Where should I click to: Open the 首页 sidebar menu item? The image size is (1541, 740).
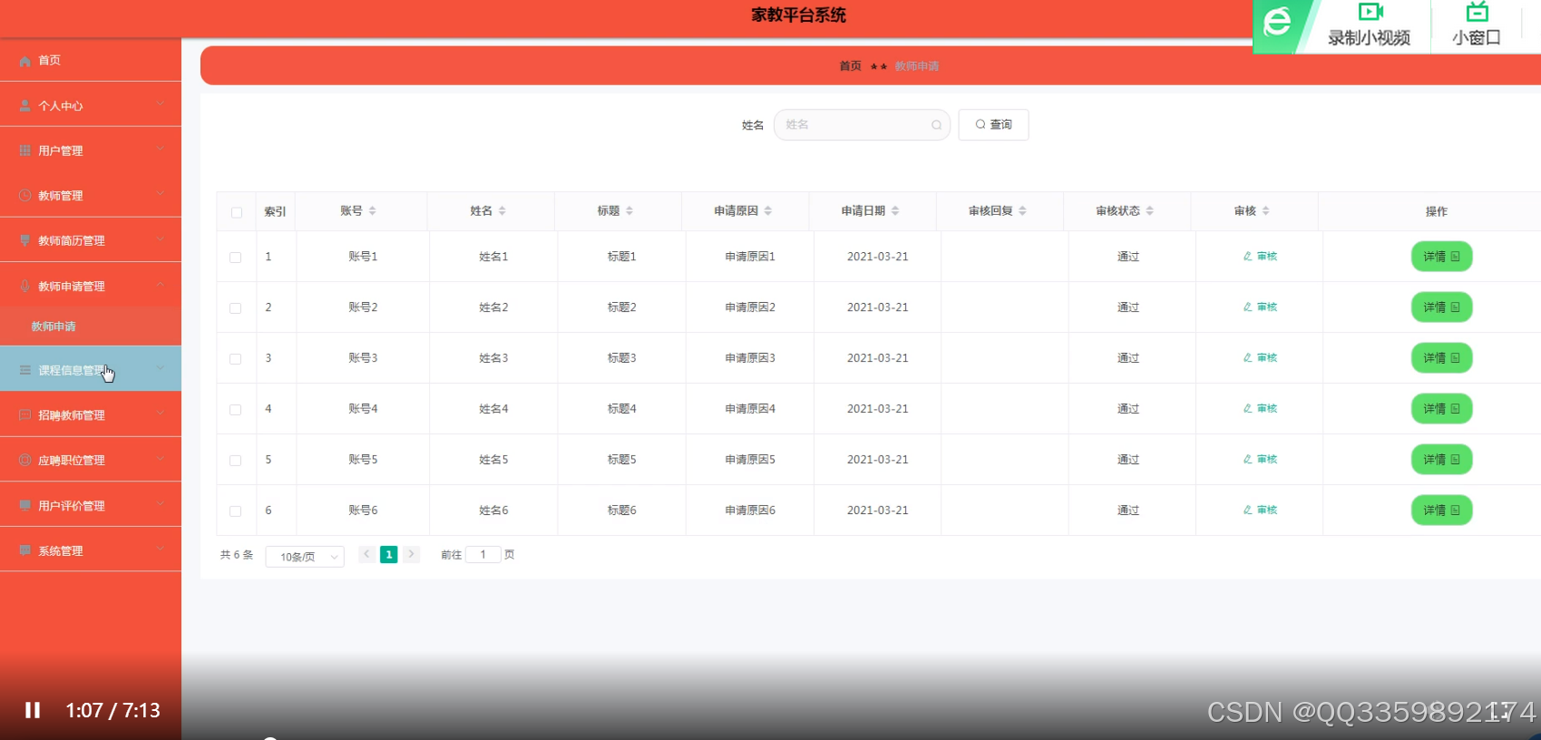(x=91, y=60)
